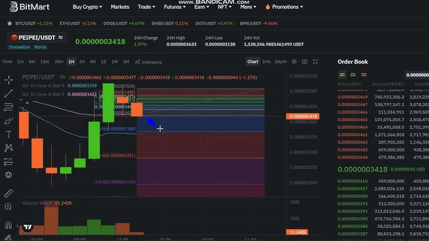The image size is (429, 241).
Task: Expand the Promotions dropdown menu
Action: [x=287, y=7]
